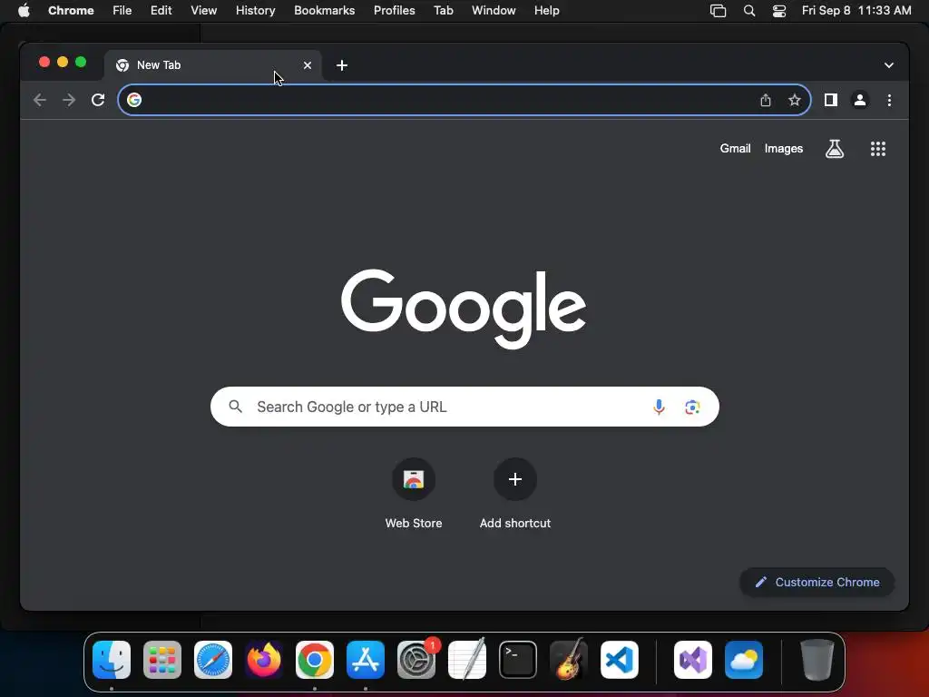
Task: Open System Settings from the Dock
Action: (416, 660)
